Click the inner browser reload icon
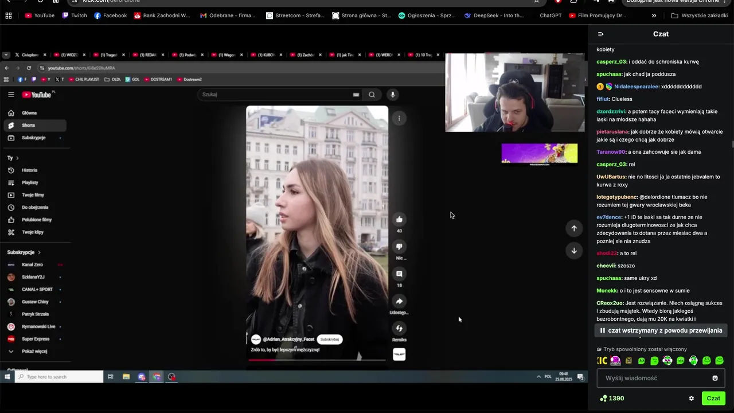This screenshot has width=734, height=413. [29, 68]
